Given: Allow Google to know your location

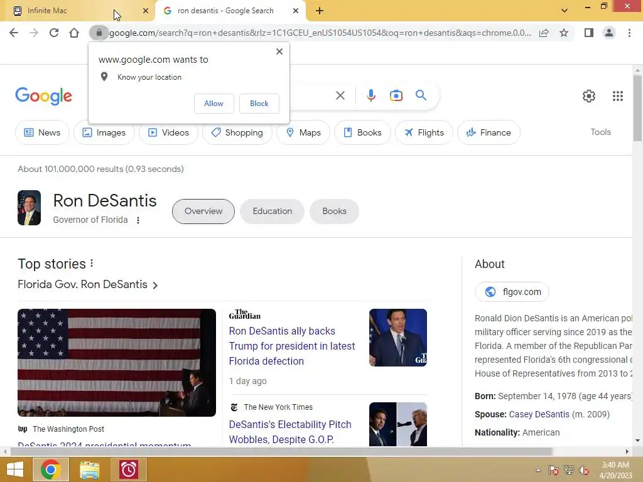Looking at the screenshot, I should click(213, 104).
